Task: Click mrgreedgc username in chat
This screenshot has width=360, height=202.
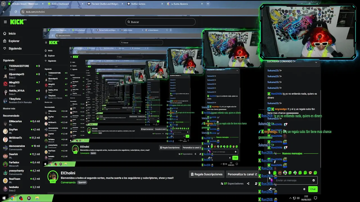Action: click(x=281, y=109)
